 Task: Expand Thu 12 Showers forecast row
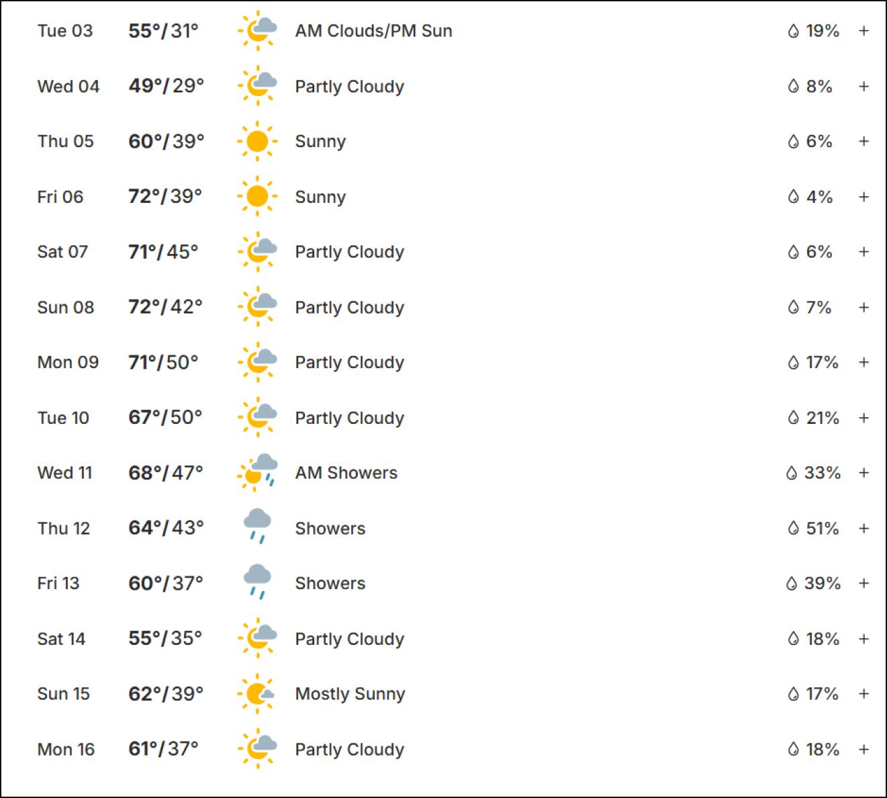click(x=864, y=529)
